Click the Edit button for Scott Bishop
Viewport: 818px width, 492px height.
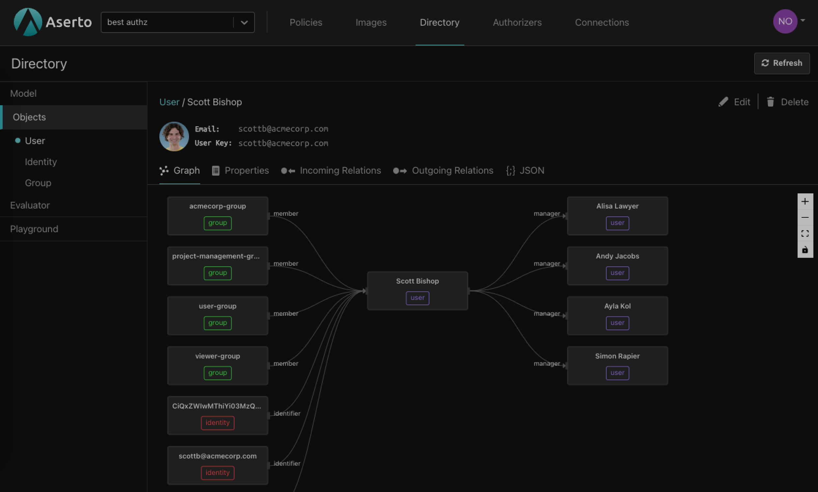point(734,102)
